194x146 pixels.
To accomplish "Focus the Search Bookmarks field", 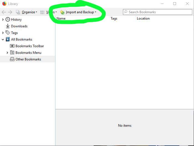I will click(158, 12).
